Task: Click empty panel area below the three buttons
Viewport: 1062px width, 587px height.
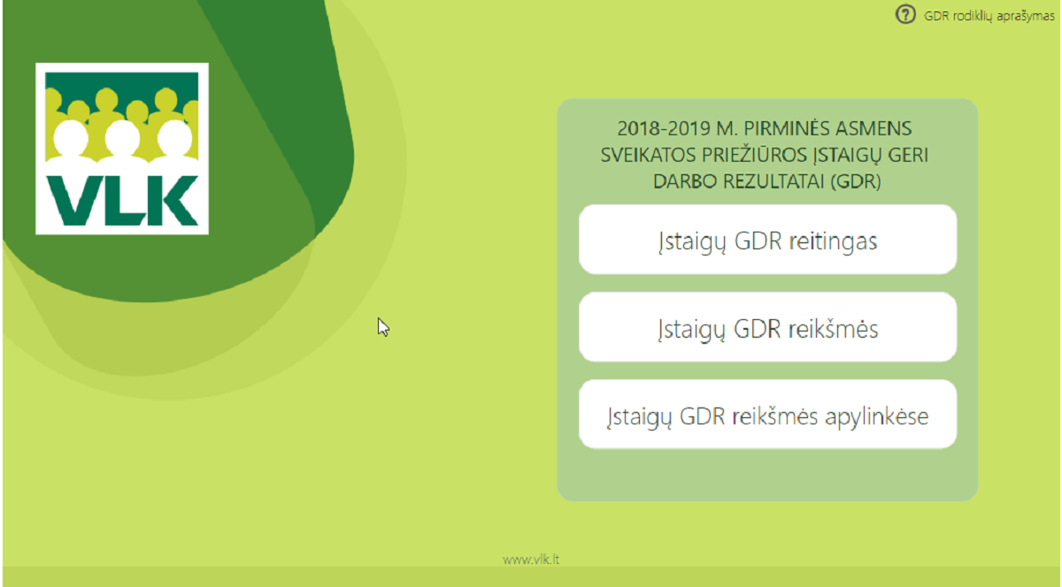Action: pos(767,475)
